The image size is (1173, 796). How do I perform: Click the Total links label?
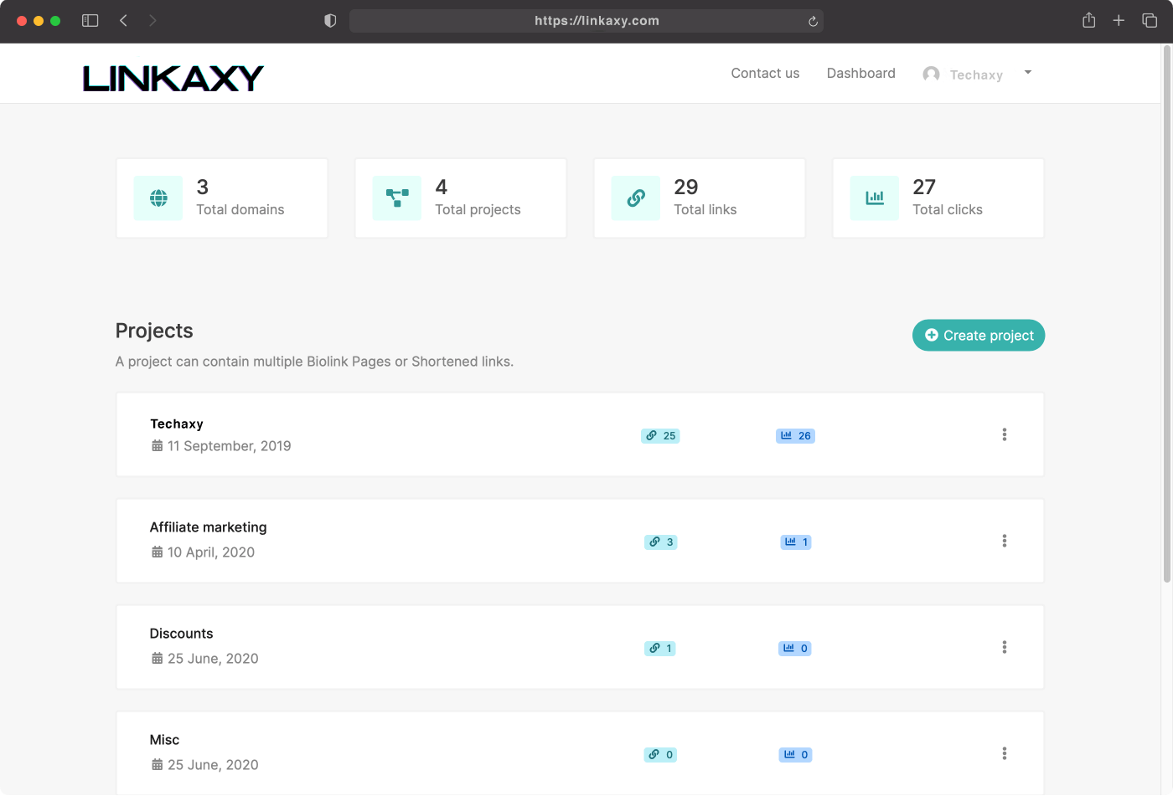[x=705, y=210]
